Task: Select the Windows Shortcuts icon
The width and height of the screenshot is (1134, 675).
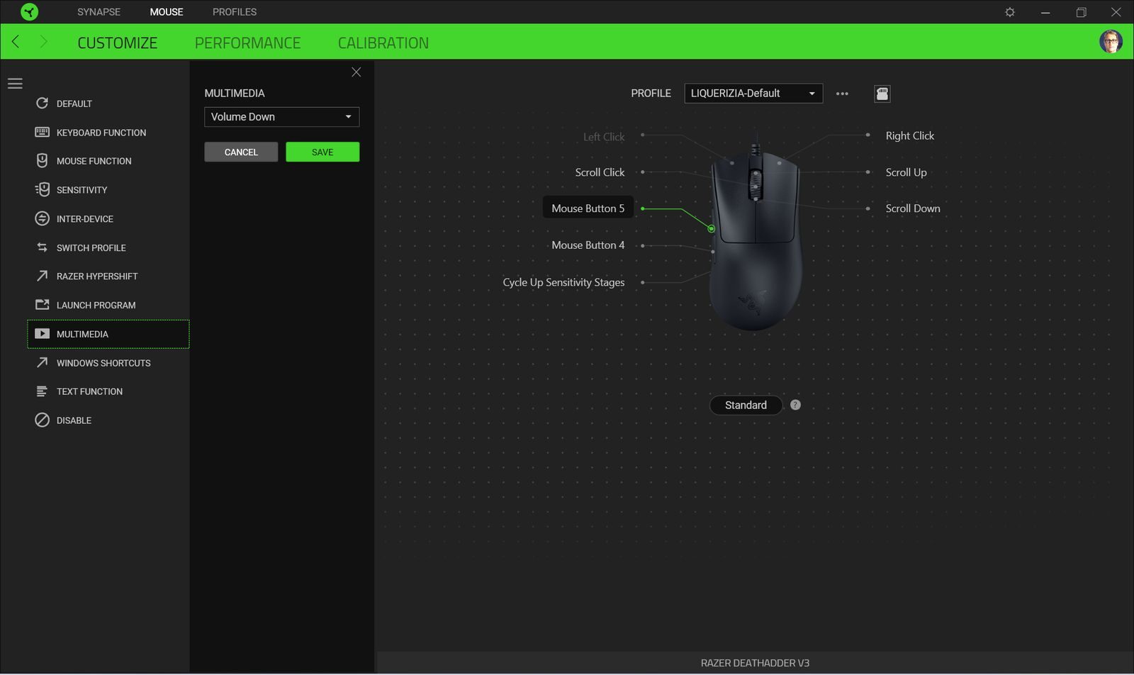Action: tap(42, 362)
